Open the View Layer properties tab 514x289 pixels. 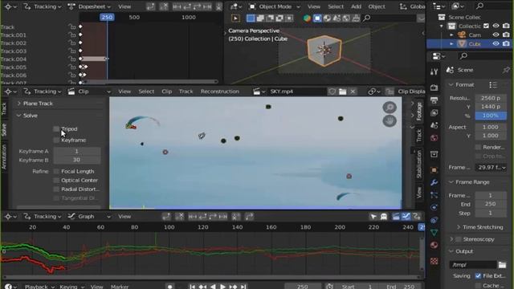pyautogui.click(x=434, y=112)
